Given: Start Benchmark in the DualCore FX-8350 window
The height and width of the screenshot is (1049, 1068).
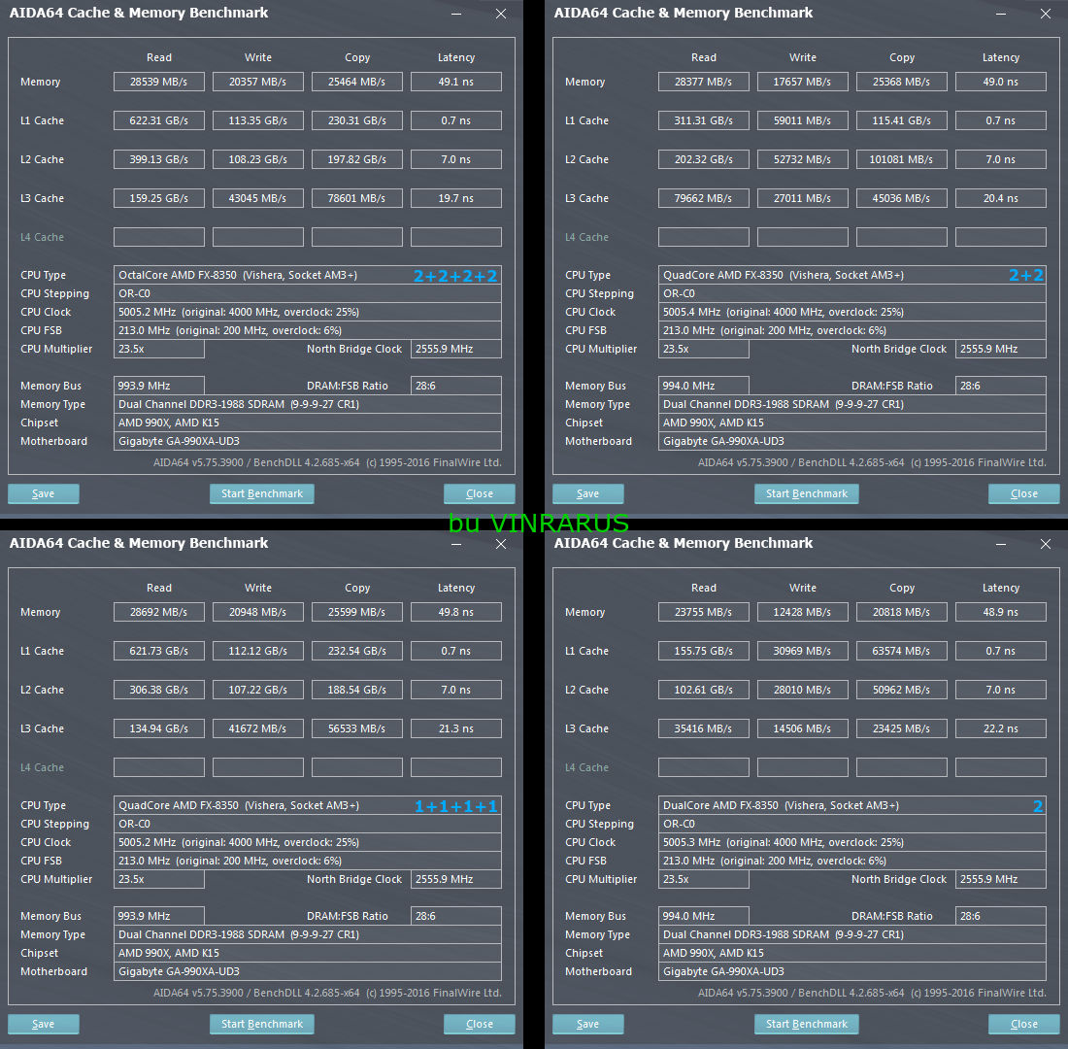Looking at the screenshot, I should pyautogui.click(x=807, y=1024).
